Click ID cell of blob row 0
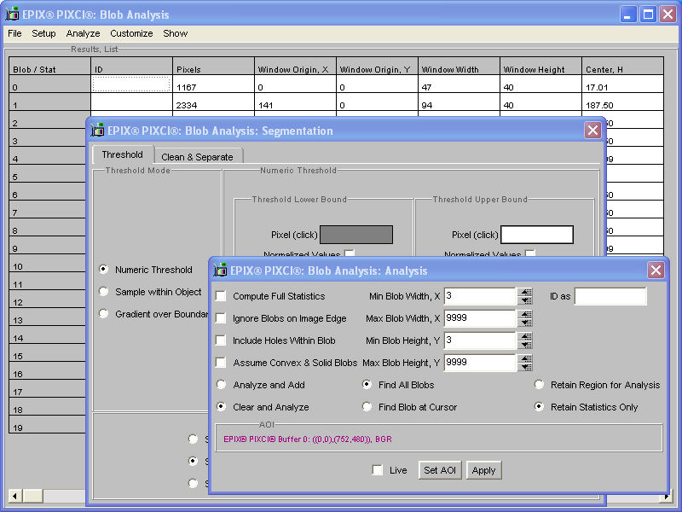 coord(131,84)
